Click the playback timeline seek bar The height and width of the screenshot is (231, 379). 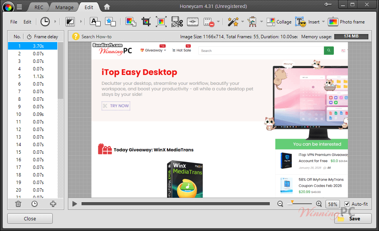176,204
